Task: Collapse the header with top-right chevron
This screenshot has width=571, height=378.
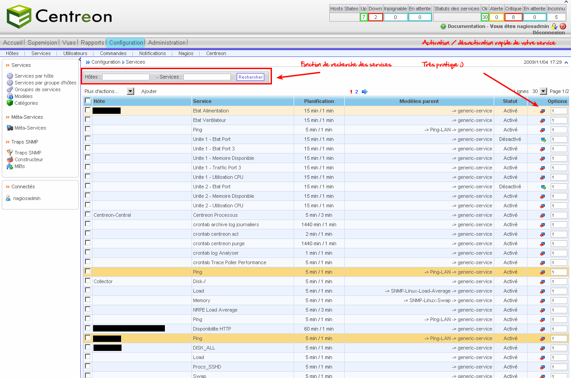Action: pos(565,62)
